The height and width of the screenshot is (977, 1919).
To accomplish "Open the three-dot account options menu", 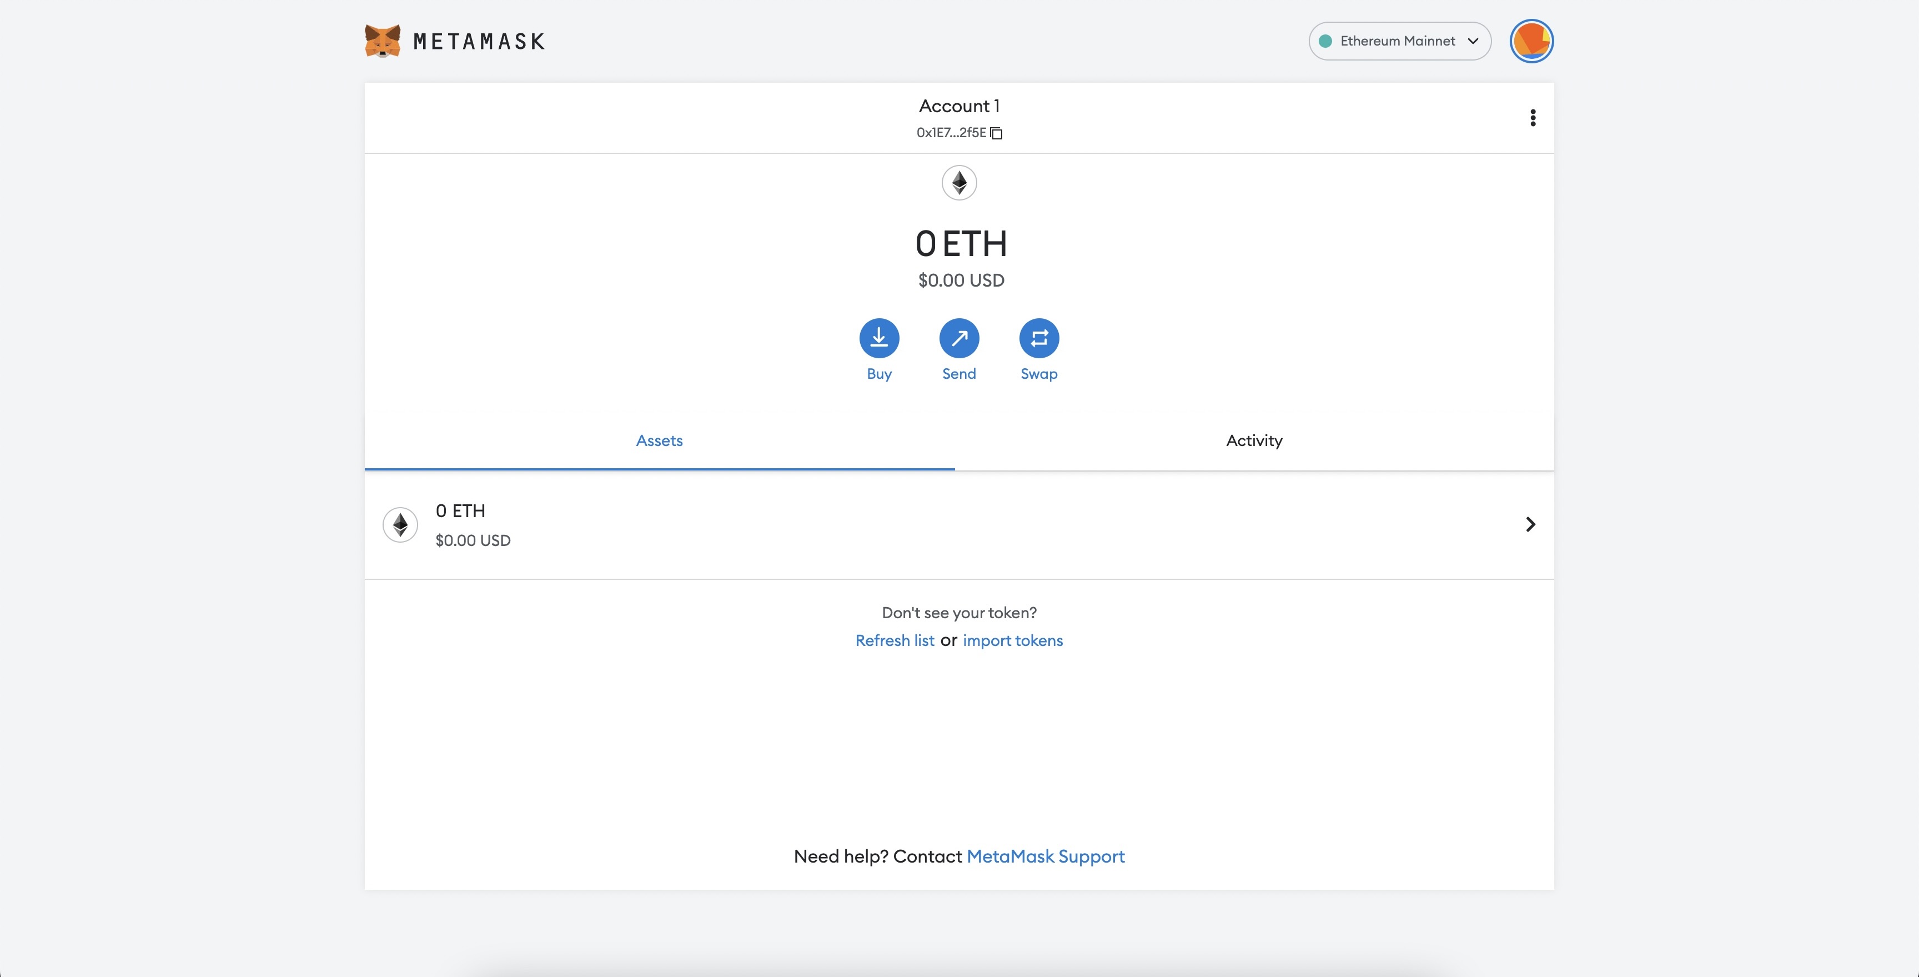I will tap(1533, 118).
